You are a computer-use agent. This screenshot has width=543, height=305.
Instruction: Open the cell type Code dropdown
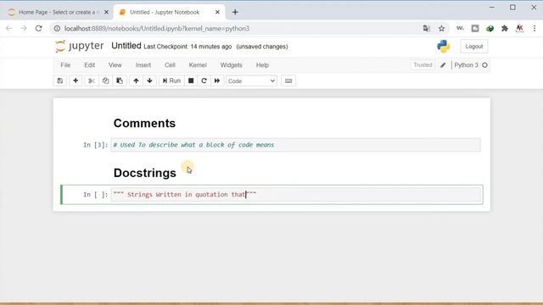(x=251, y=81)
